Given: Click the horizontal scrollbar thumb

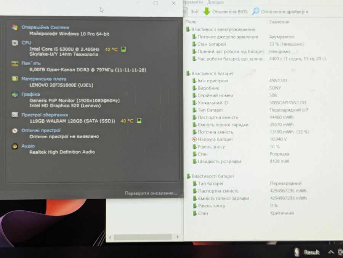Looking at the screenshot, I should (143, 237).
